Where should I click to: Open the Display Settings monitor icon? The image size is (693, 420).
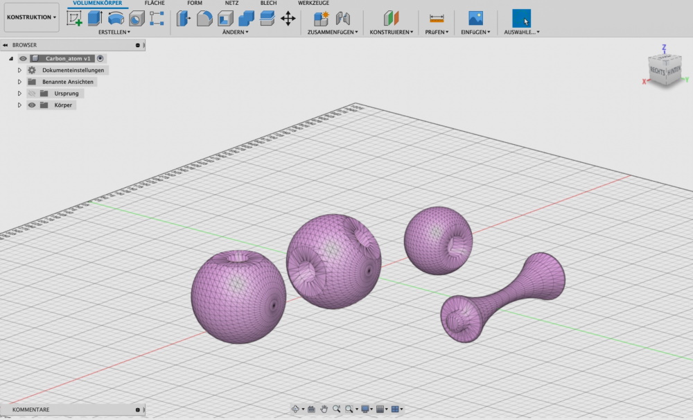point(365,410)
